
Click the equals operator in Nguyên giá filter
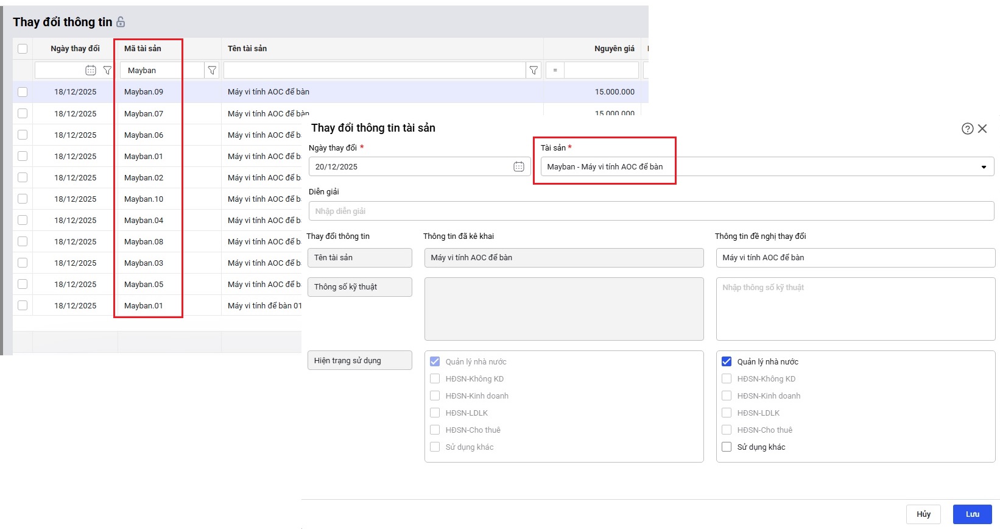555,70
